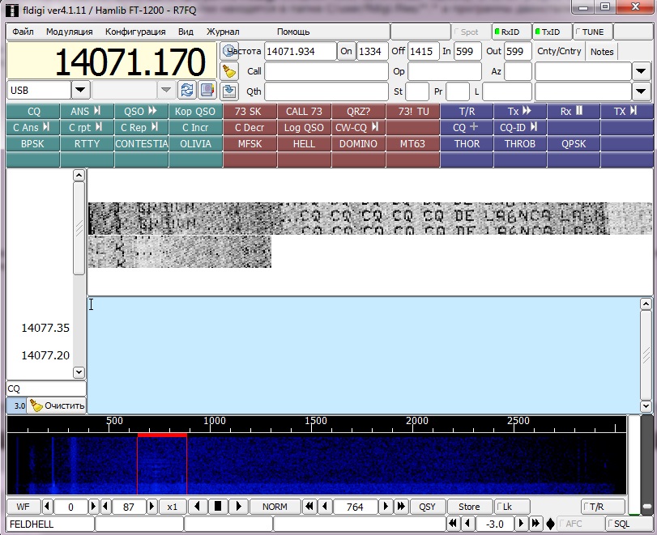Click the clock icon next to Частота

click(x=229, y=51)
